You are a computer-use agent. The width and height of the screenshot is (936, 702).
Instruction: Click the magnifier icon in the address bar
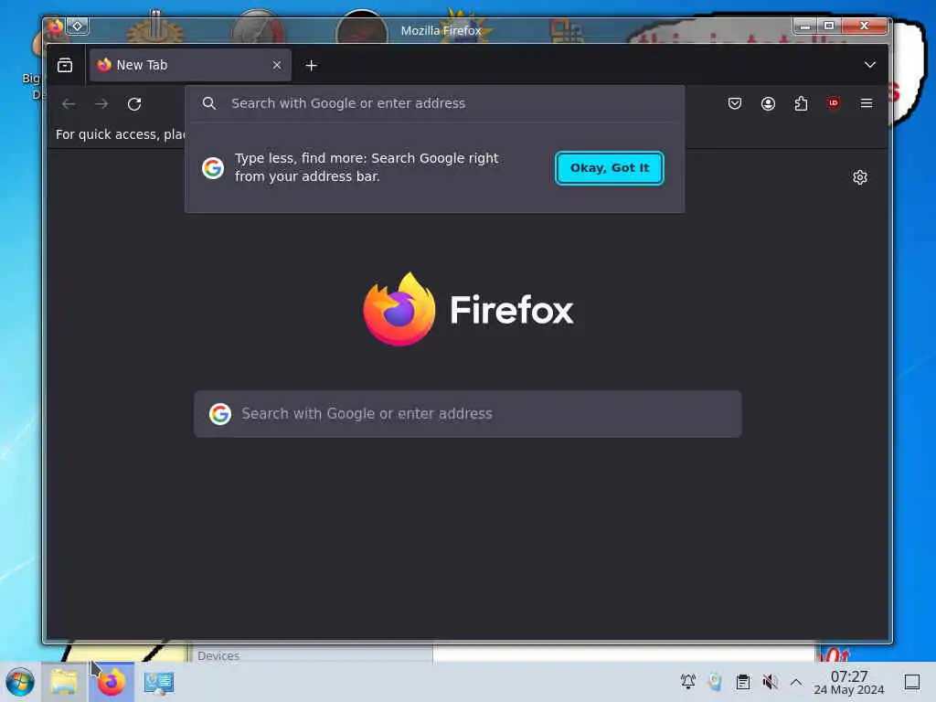pyautogui.click(x=209, y=103)
